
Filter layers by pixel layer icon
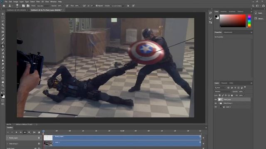228,88
